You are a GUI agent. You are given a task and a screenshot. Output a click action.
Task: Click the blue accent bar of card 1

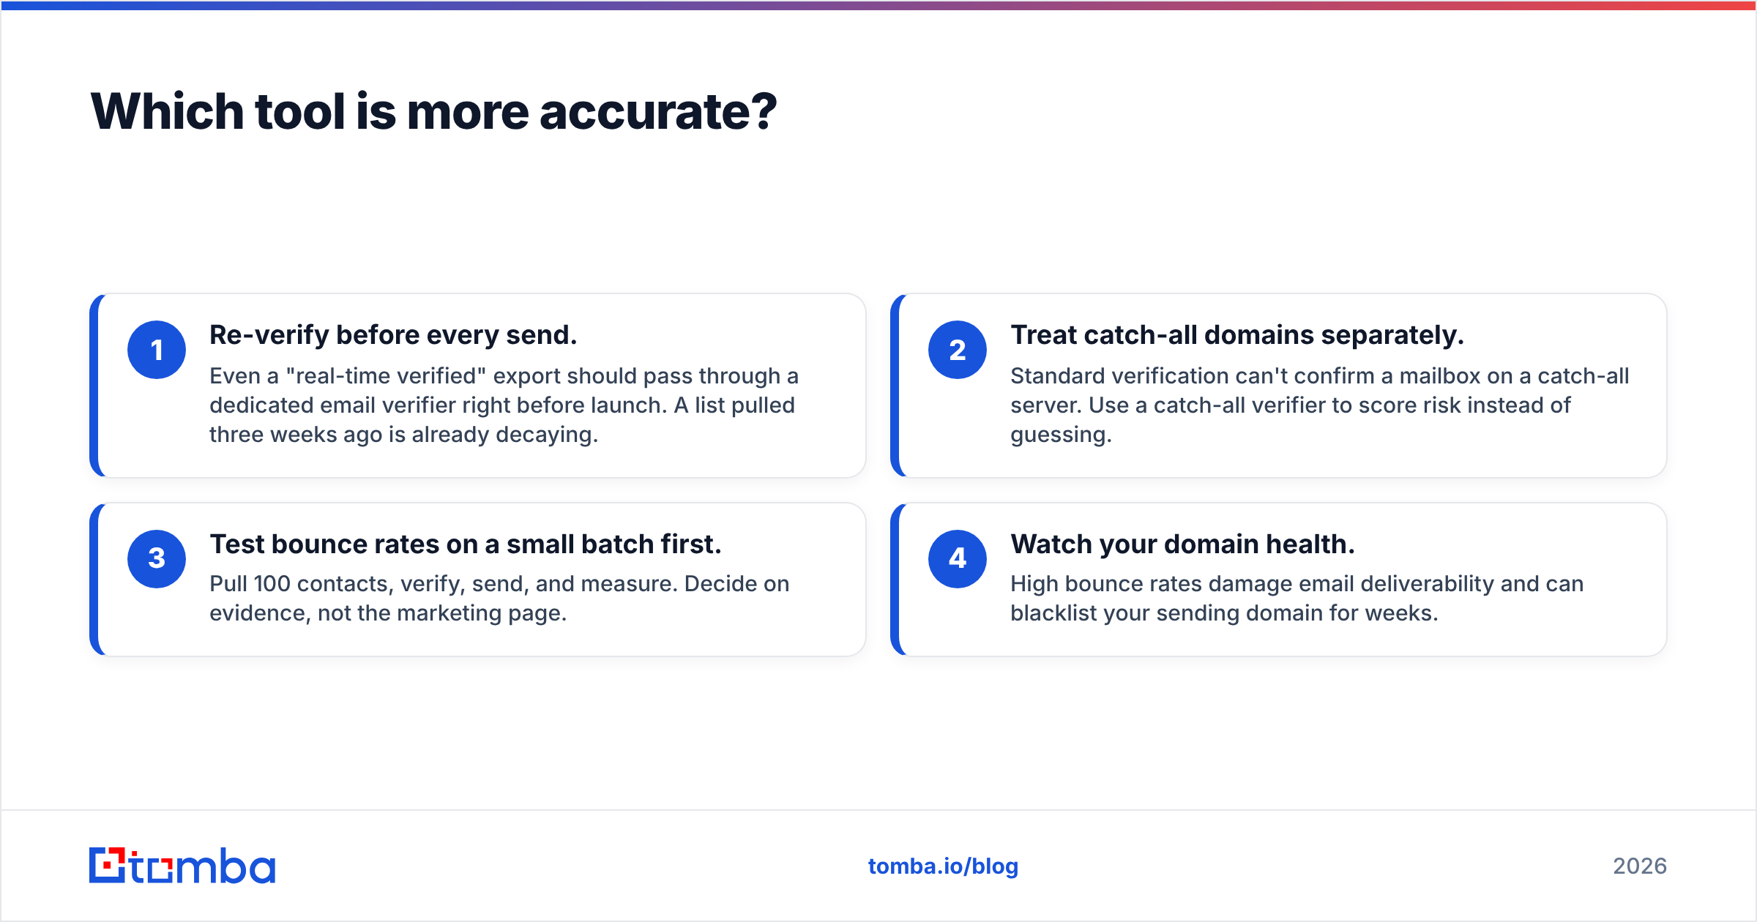point(94,386)
